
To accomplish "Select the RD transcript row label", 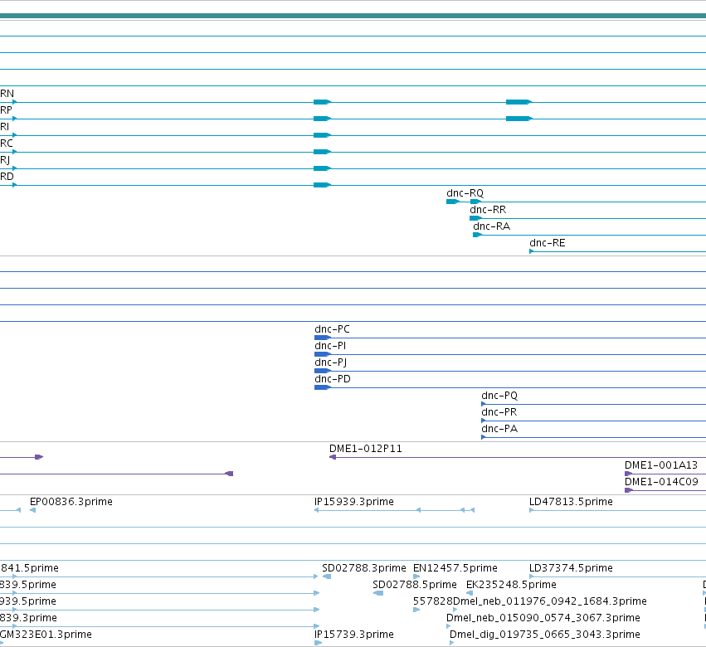I will coord(7,177).
